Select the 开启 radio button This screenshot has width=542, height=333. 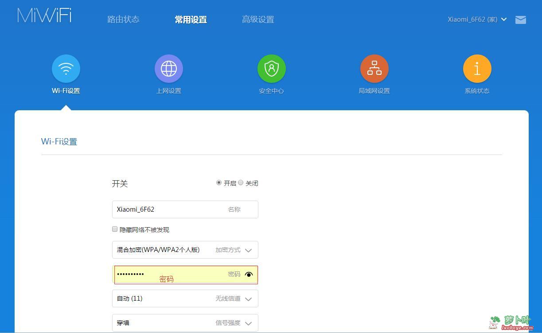[218, 182]
